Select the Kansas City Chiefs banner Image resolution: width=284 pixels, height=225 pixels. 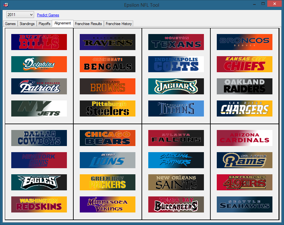point(244,64)
